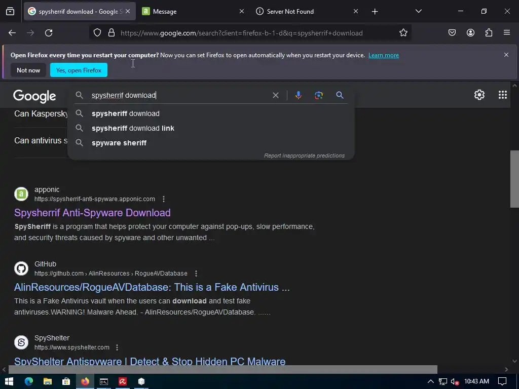The height and width of the screenshot is (389, 519).
Task: Open Firefox View tab list icon
Action: click(10, 12)
